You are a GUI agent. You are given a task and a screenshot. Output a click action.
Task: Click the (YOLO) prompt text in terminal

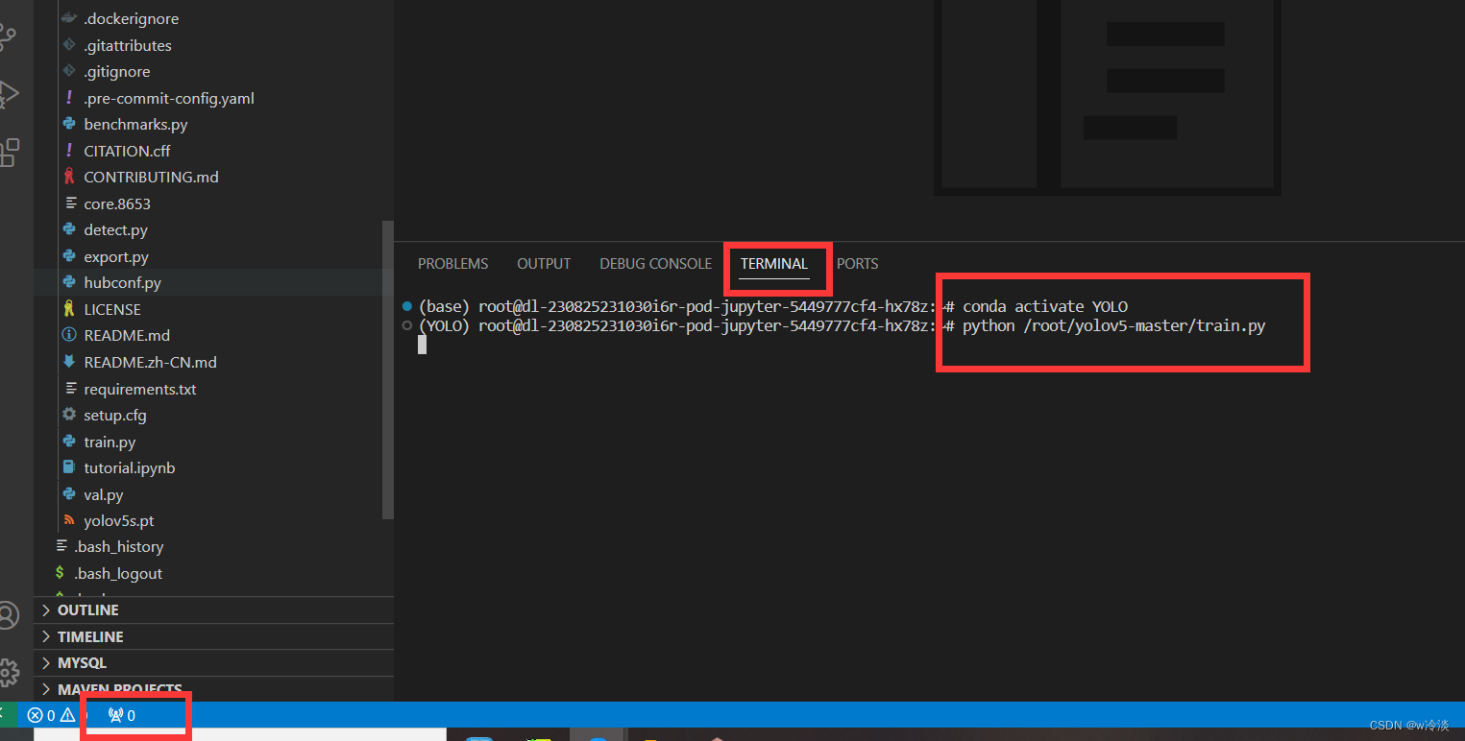(x=445, y=326)
